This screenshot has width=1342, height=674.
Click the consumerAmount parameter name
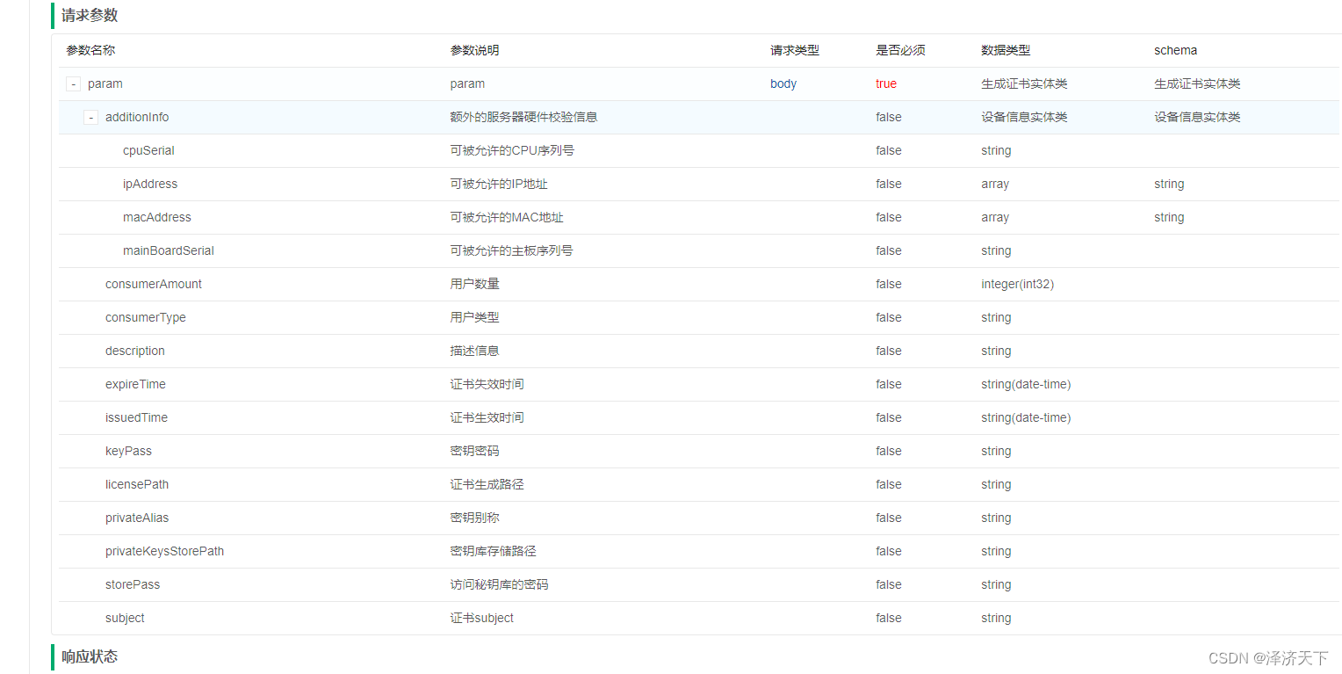coord(154,285)
